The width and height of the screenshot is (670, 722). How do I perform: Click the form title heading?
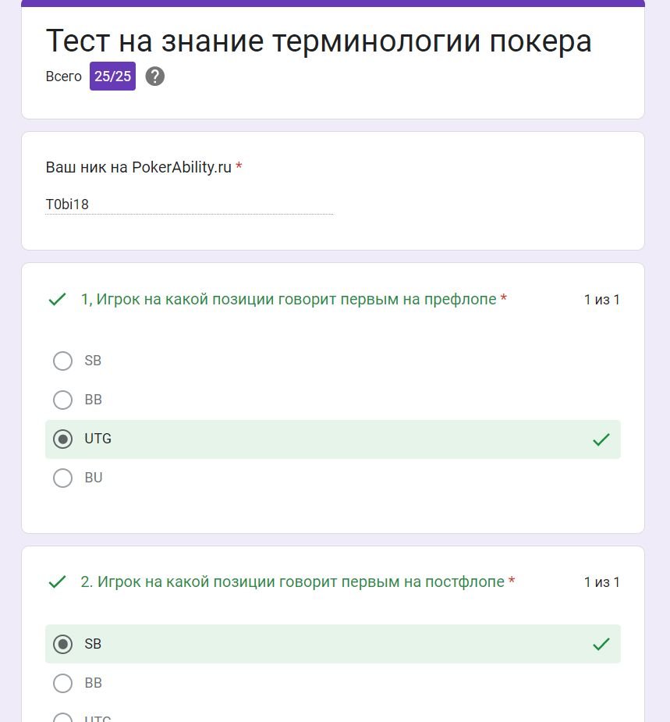318,41
